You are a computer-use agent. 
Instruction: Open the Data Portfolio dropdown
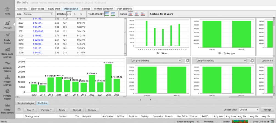[x=38, y=14]
